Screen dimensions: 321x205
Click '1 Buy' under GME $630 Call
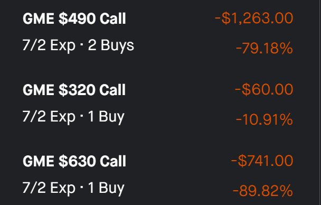106,188
